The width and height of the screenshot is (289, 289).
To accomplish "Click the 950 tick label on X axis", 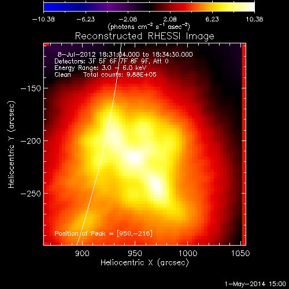I will (x=135, y=253).
